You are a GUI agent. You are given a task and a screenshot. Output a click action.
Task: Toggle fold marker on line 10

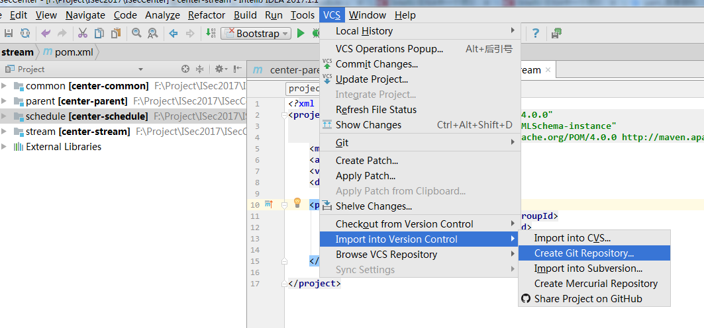pyautogui.click(x=283, y=205)
